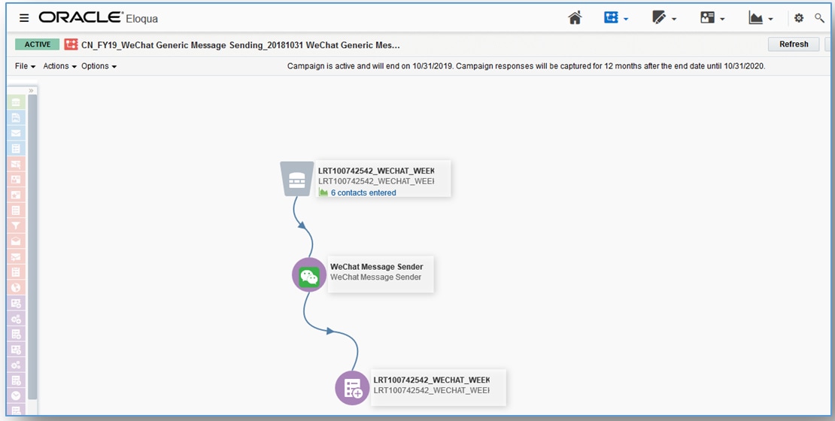This screenshot has width=835, height=421.
Task: Click the search magnifier icon
Action: [819, 18]
